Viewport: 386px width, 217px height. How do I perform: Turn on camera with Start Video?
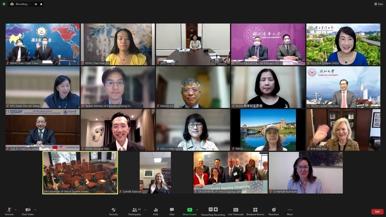point(28,211)
